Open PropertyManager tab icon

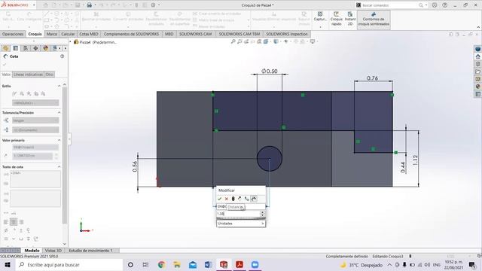pyautogui.click(x=16, y=48)
